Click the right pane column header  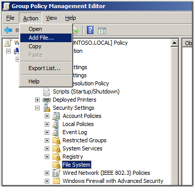[187, 43]
